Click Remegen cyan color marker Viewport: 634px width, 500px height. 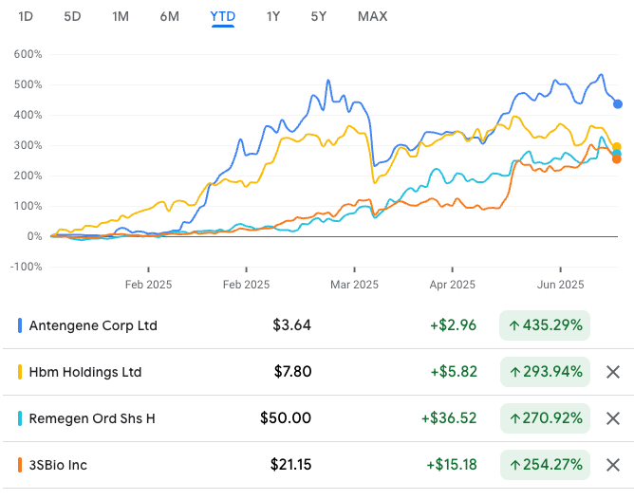point(20,418)
